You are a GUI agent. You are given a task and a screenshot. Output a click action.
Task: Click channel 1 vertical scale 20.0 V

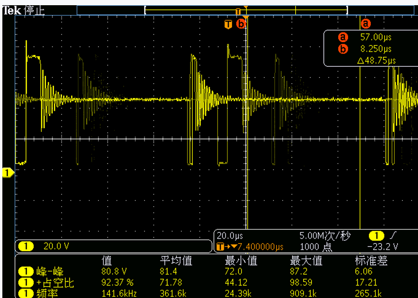coord(56,246)
